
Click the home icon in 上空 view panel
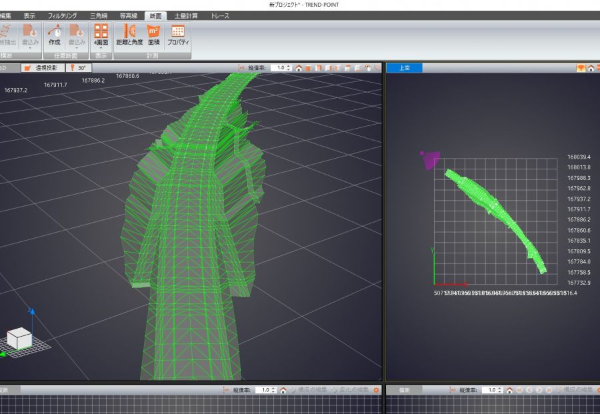click(591, 68)
